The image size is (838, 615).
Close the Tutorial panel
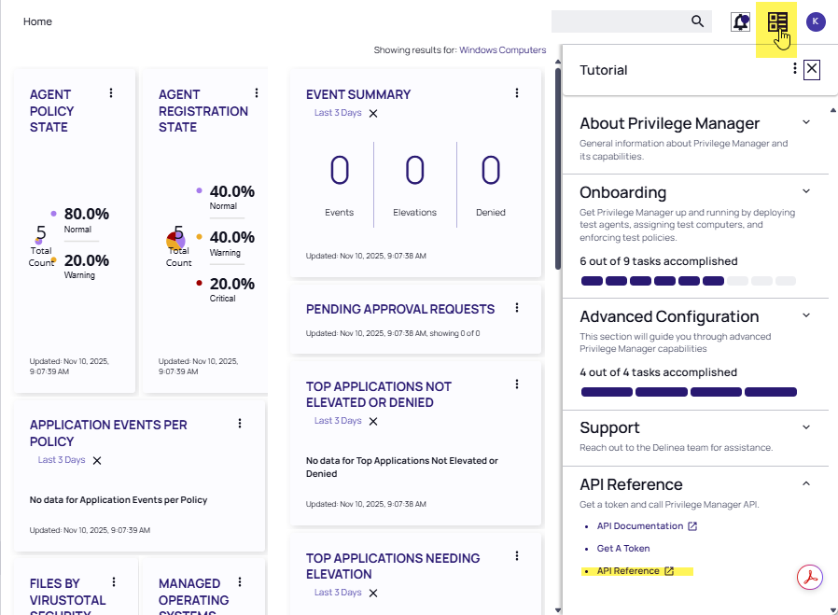pyautogui.click(x=812, y=69)
